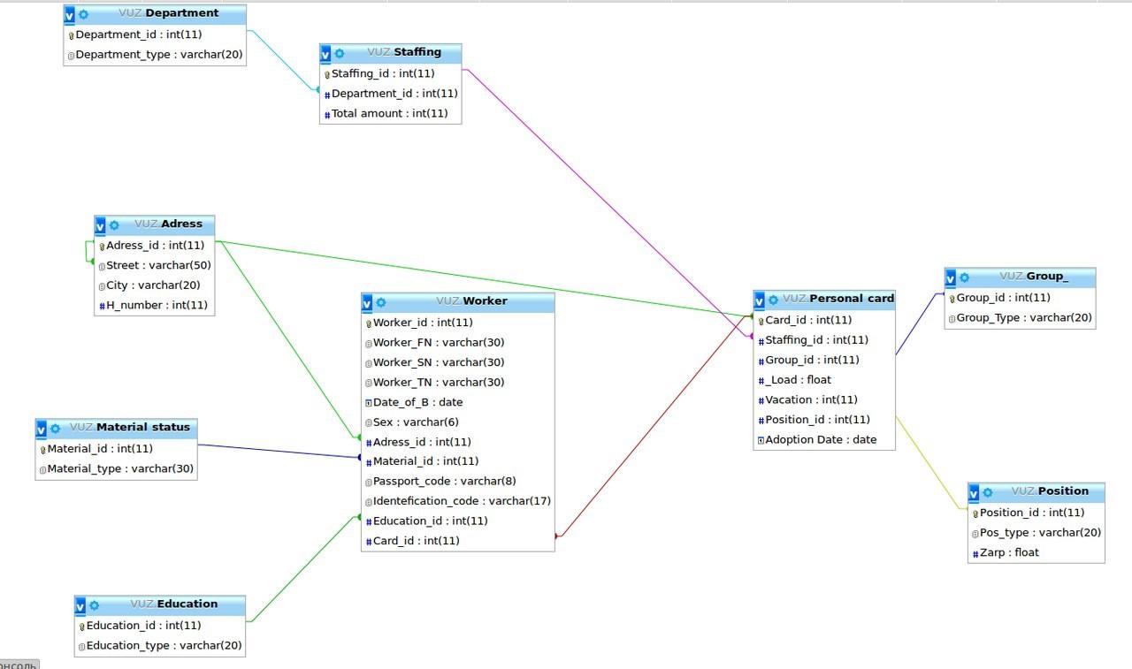Open gear options of Staffing table
The height and width of the screenshot is (669, 1132).
coord(339,54)
